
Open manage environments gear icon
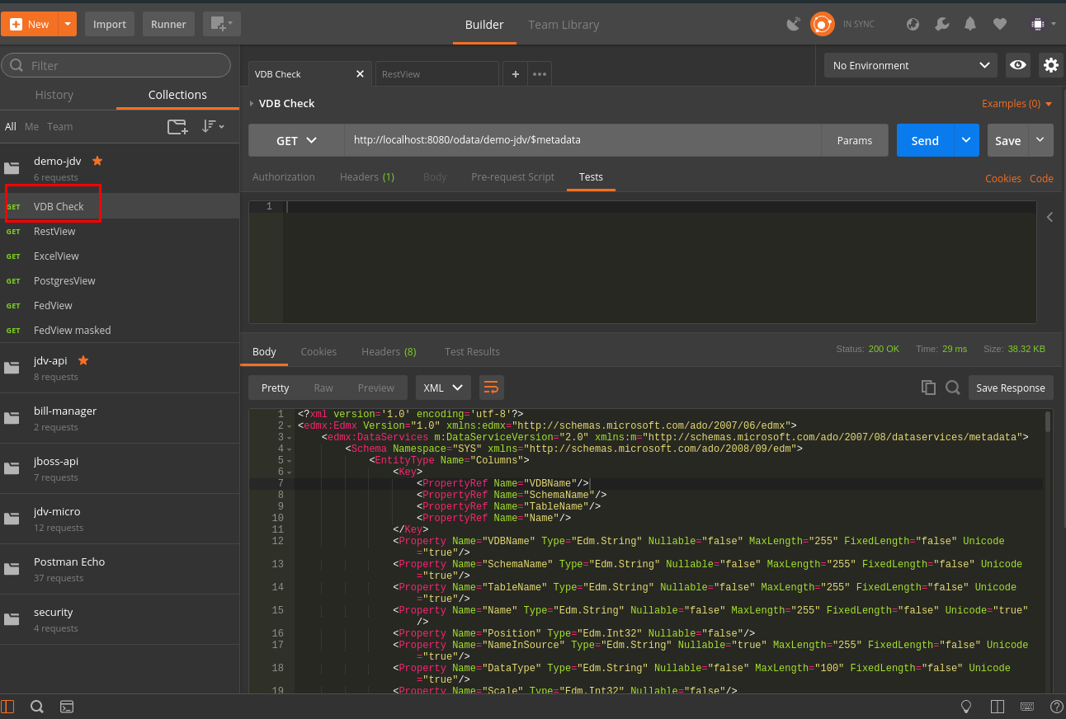click(1050, 65)
